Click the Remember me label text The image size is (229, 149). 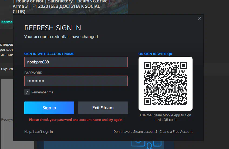tap(42, 92)
